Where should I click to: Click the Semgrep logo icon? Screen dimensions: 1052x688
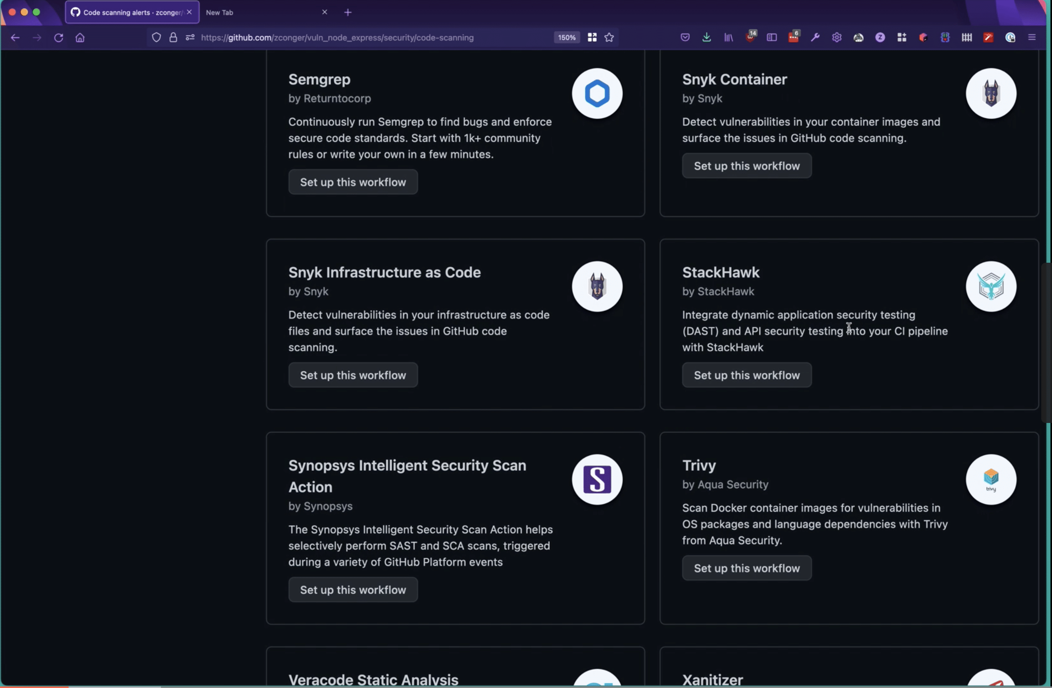pos(597,93)
